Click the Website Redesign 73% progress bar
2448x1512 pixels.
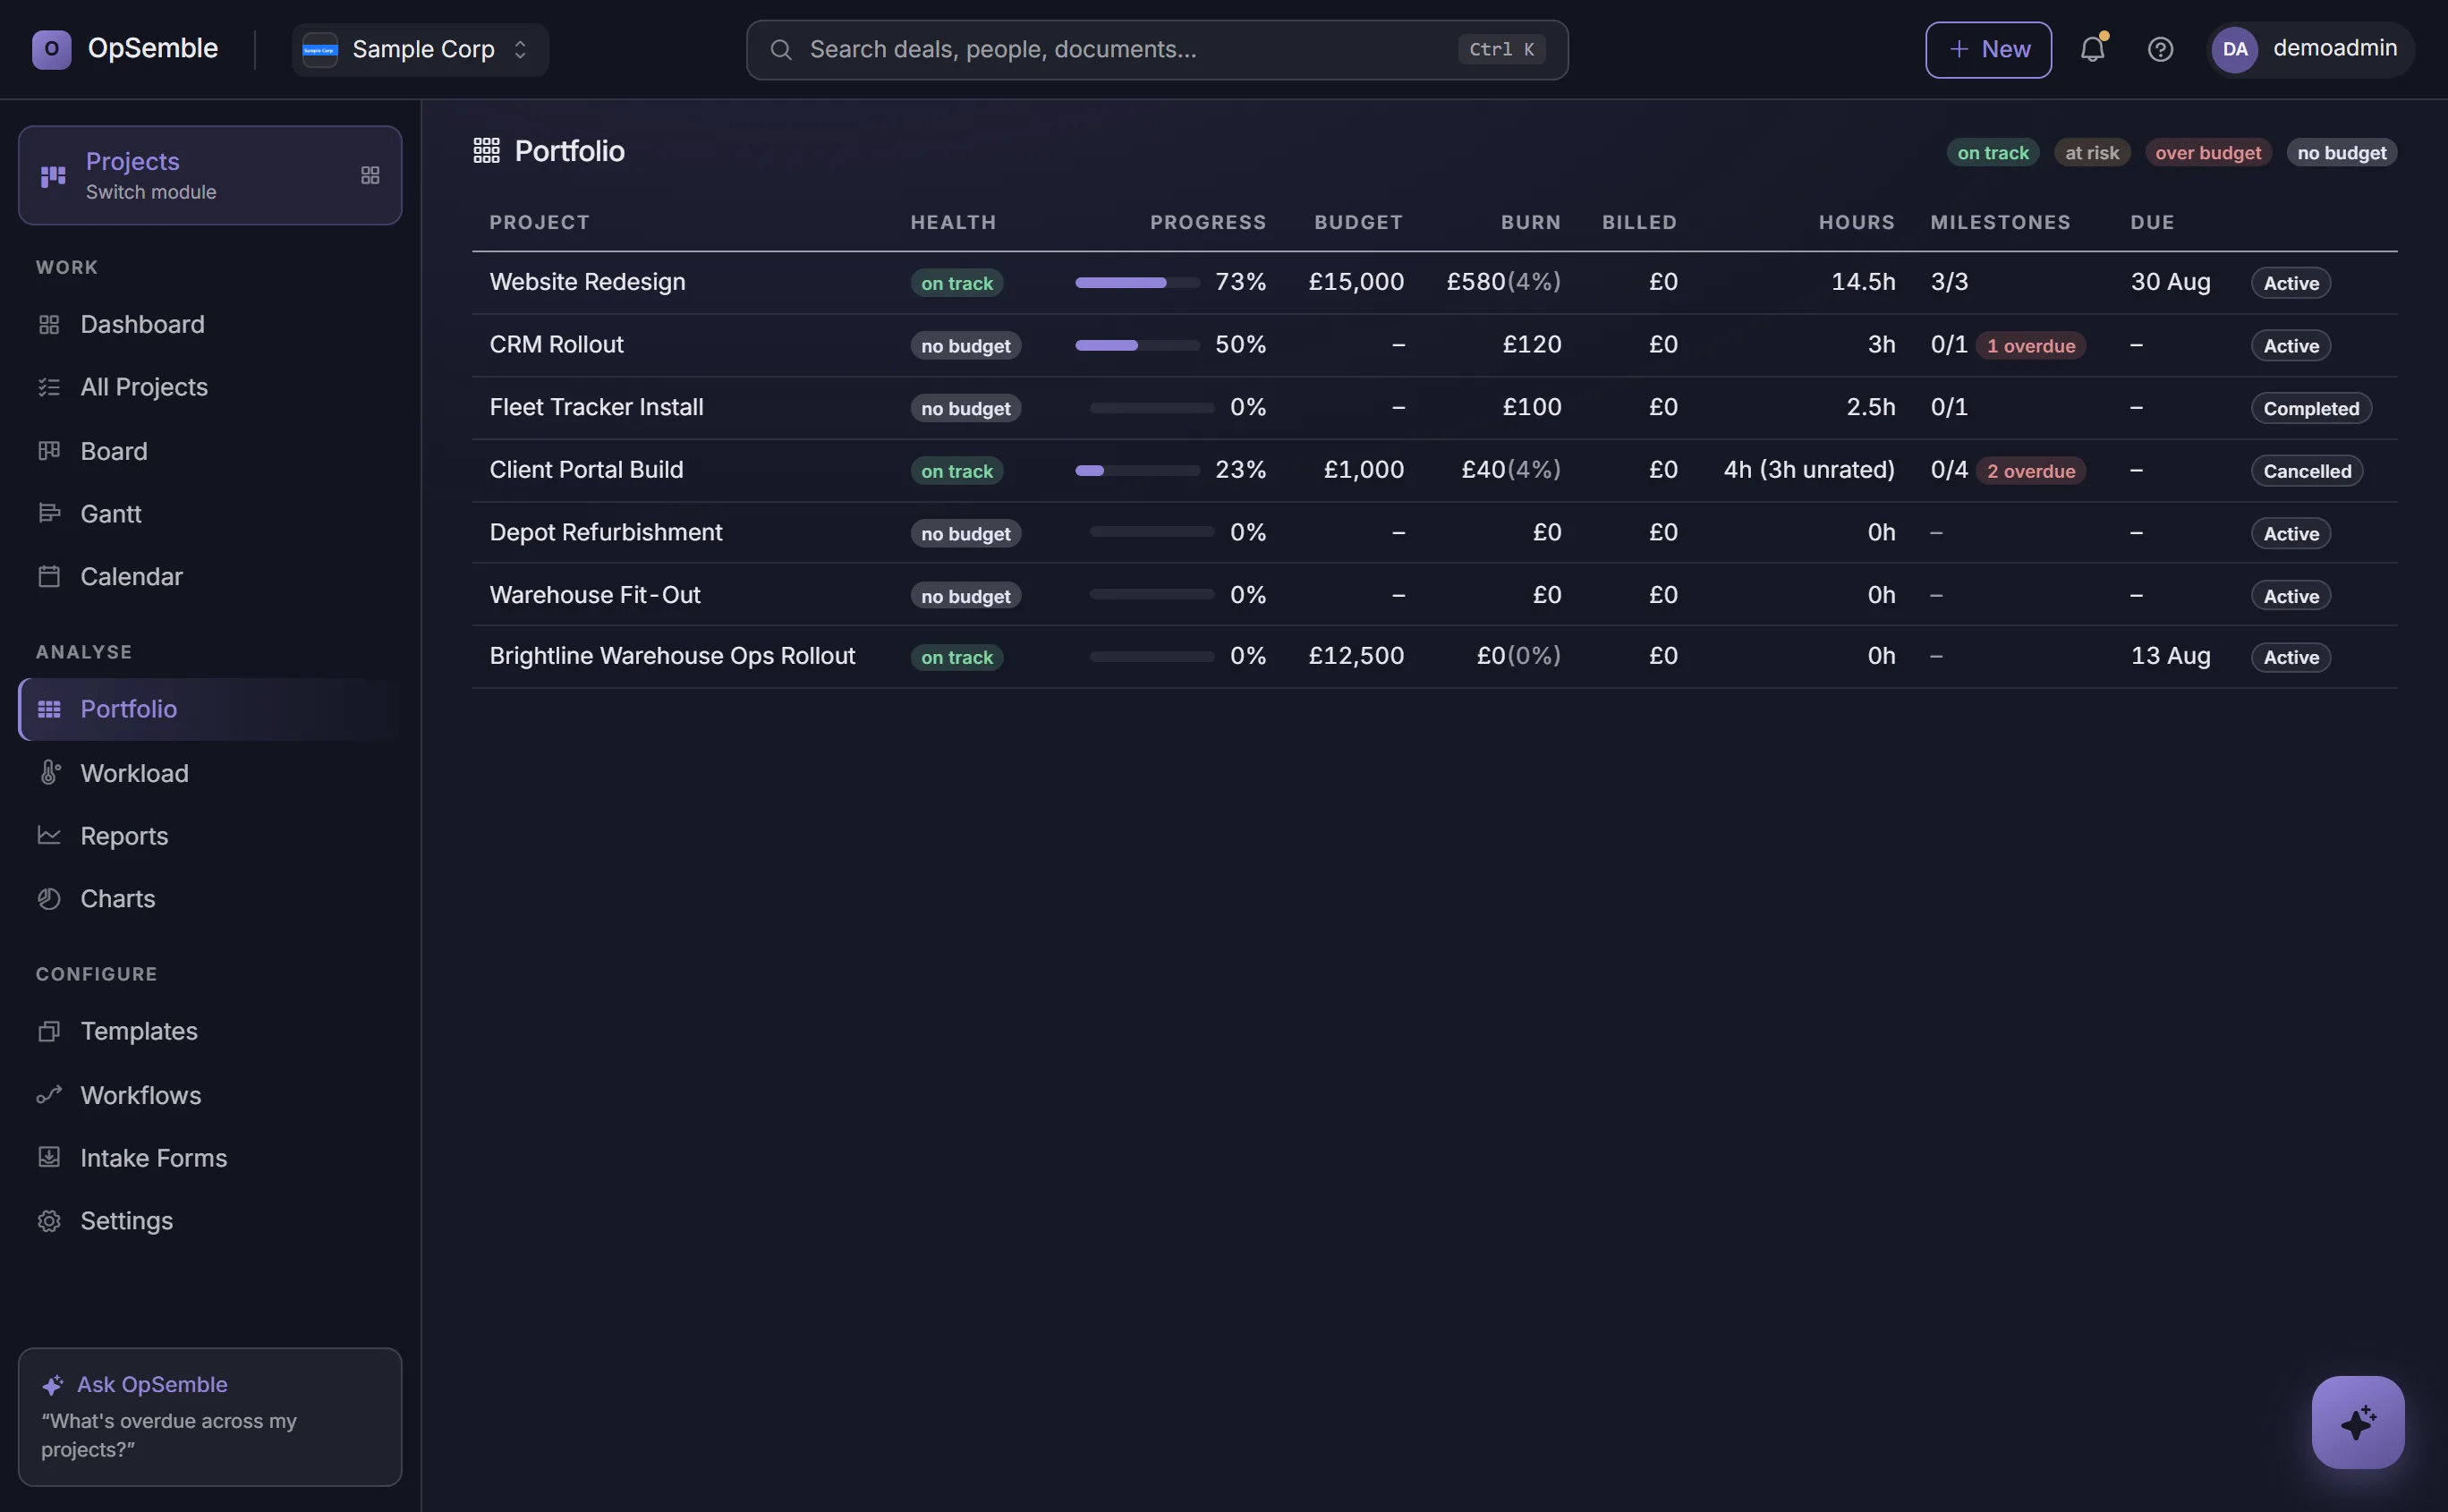point(1137,283)
